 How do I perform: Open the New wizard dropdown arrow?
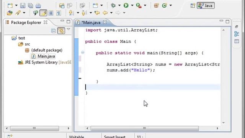click(16, 6)
